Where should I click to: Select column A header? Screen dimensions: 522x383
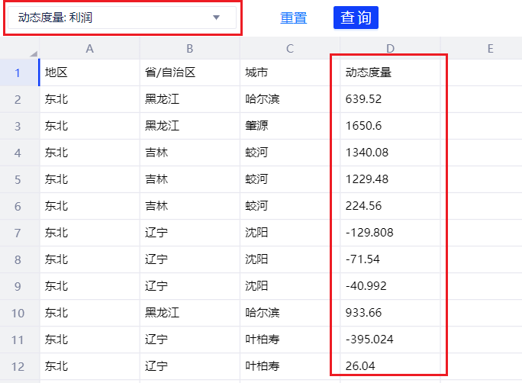(89, 49)
